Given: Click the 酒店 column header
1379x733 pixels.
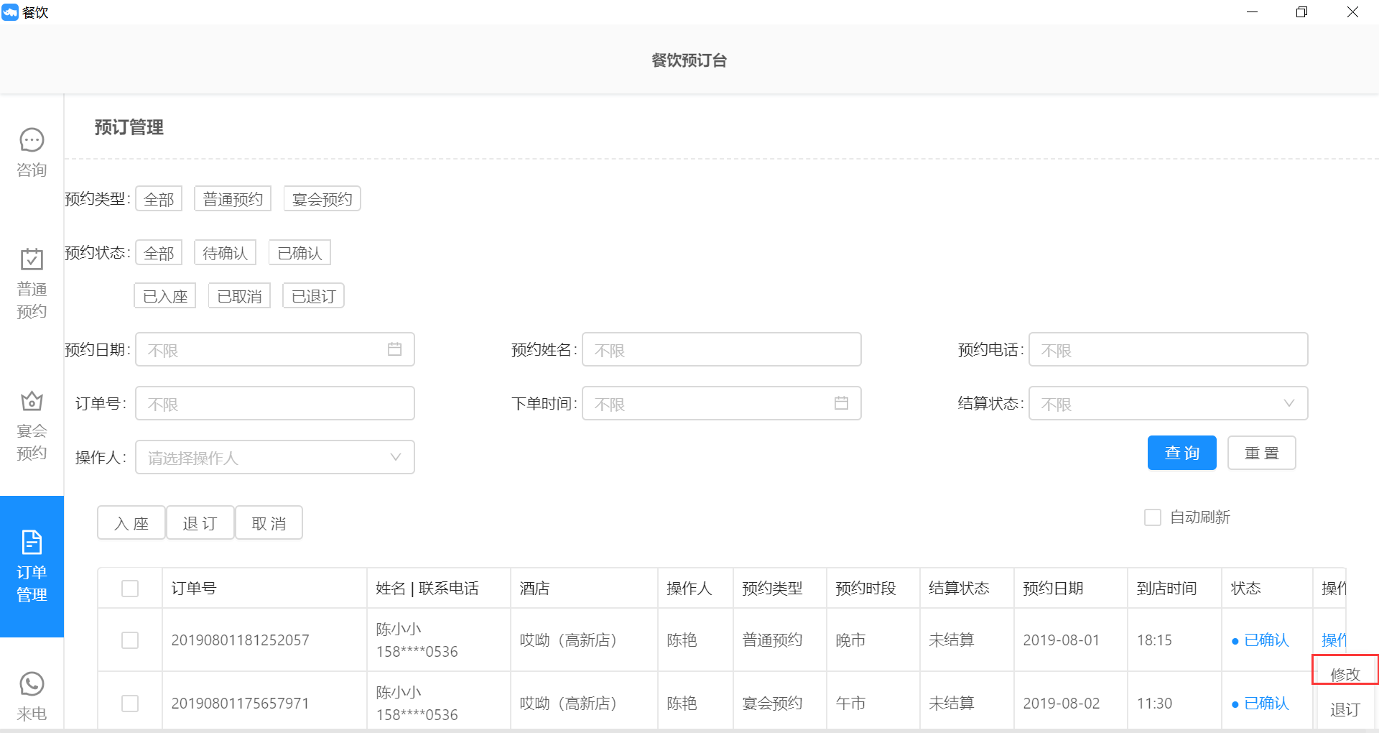Looking at the screenshot, I should (x=534, y=589).
